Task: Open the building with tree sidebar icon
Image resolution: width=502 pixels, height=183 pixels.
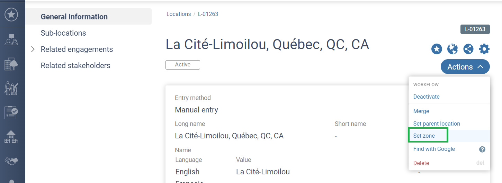Action: tap(11, 64)
